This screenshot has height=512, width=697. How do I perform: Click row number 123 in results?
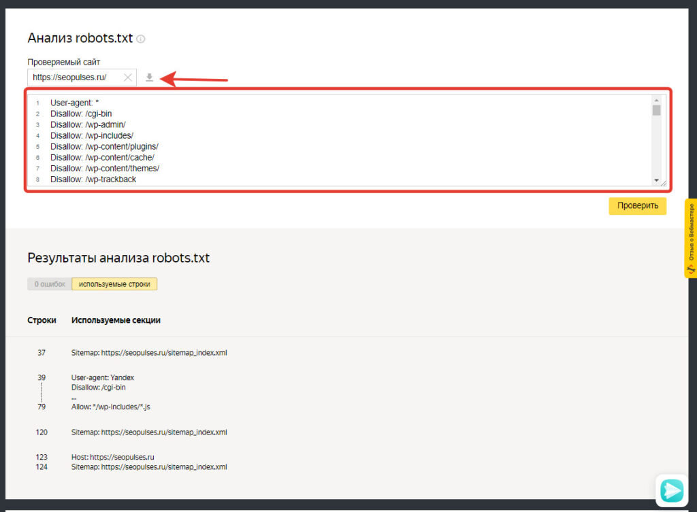click(42, 457)
